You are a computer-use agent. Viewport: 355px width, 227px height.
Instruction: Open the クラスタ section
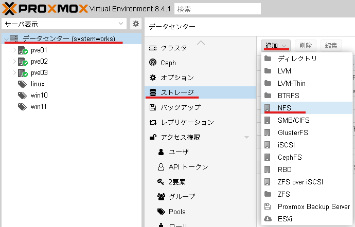[200, 48]
